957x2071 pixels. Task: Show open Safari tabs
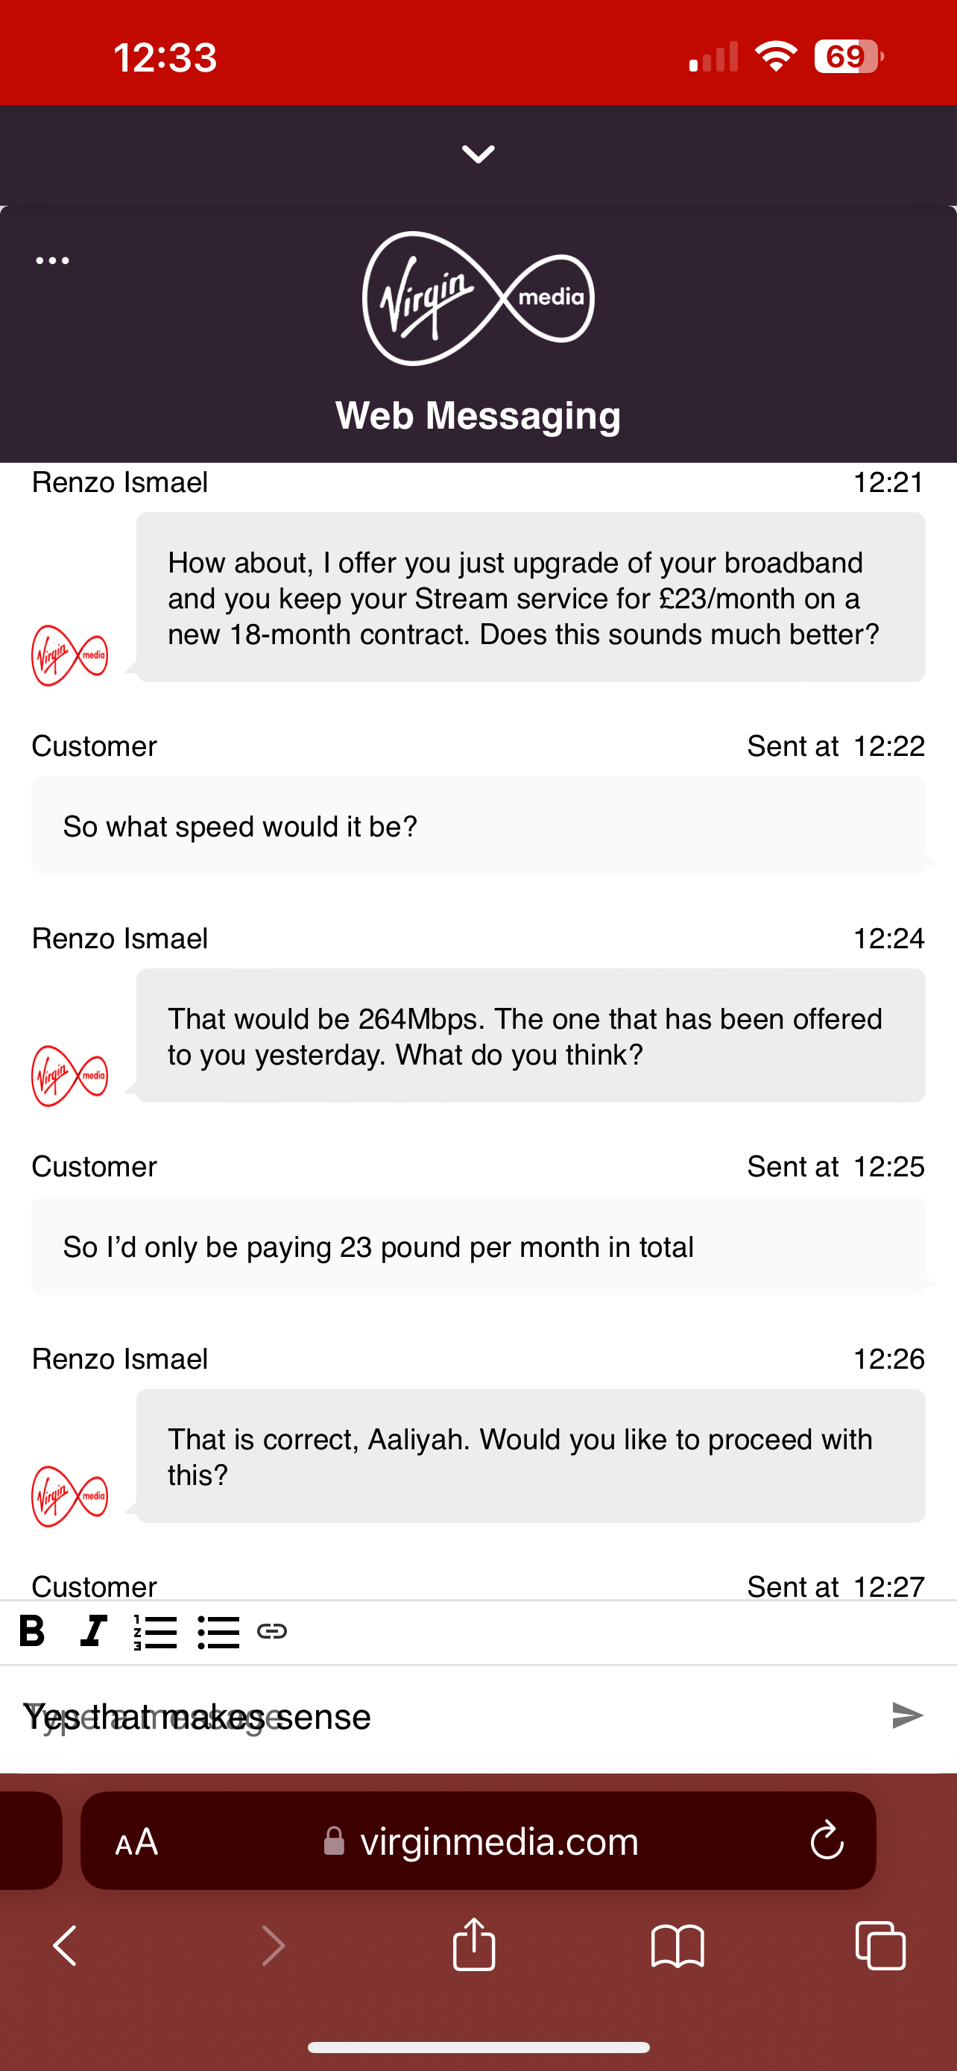coord(881,1946)
